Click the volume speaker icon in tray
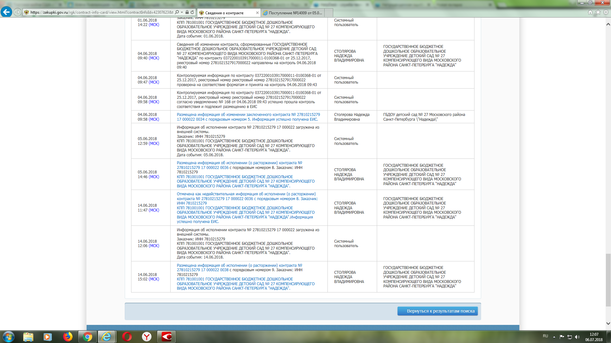 click(577, 337)
